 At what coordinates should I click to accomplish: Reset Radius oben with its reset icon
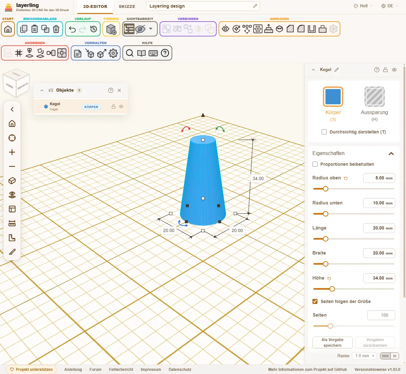coord(346,178)
